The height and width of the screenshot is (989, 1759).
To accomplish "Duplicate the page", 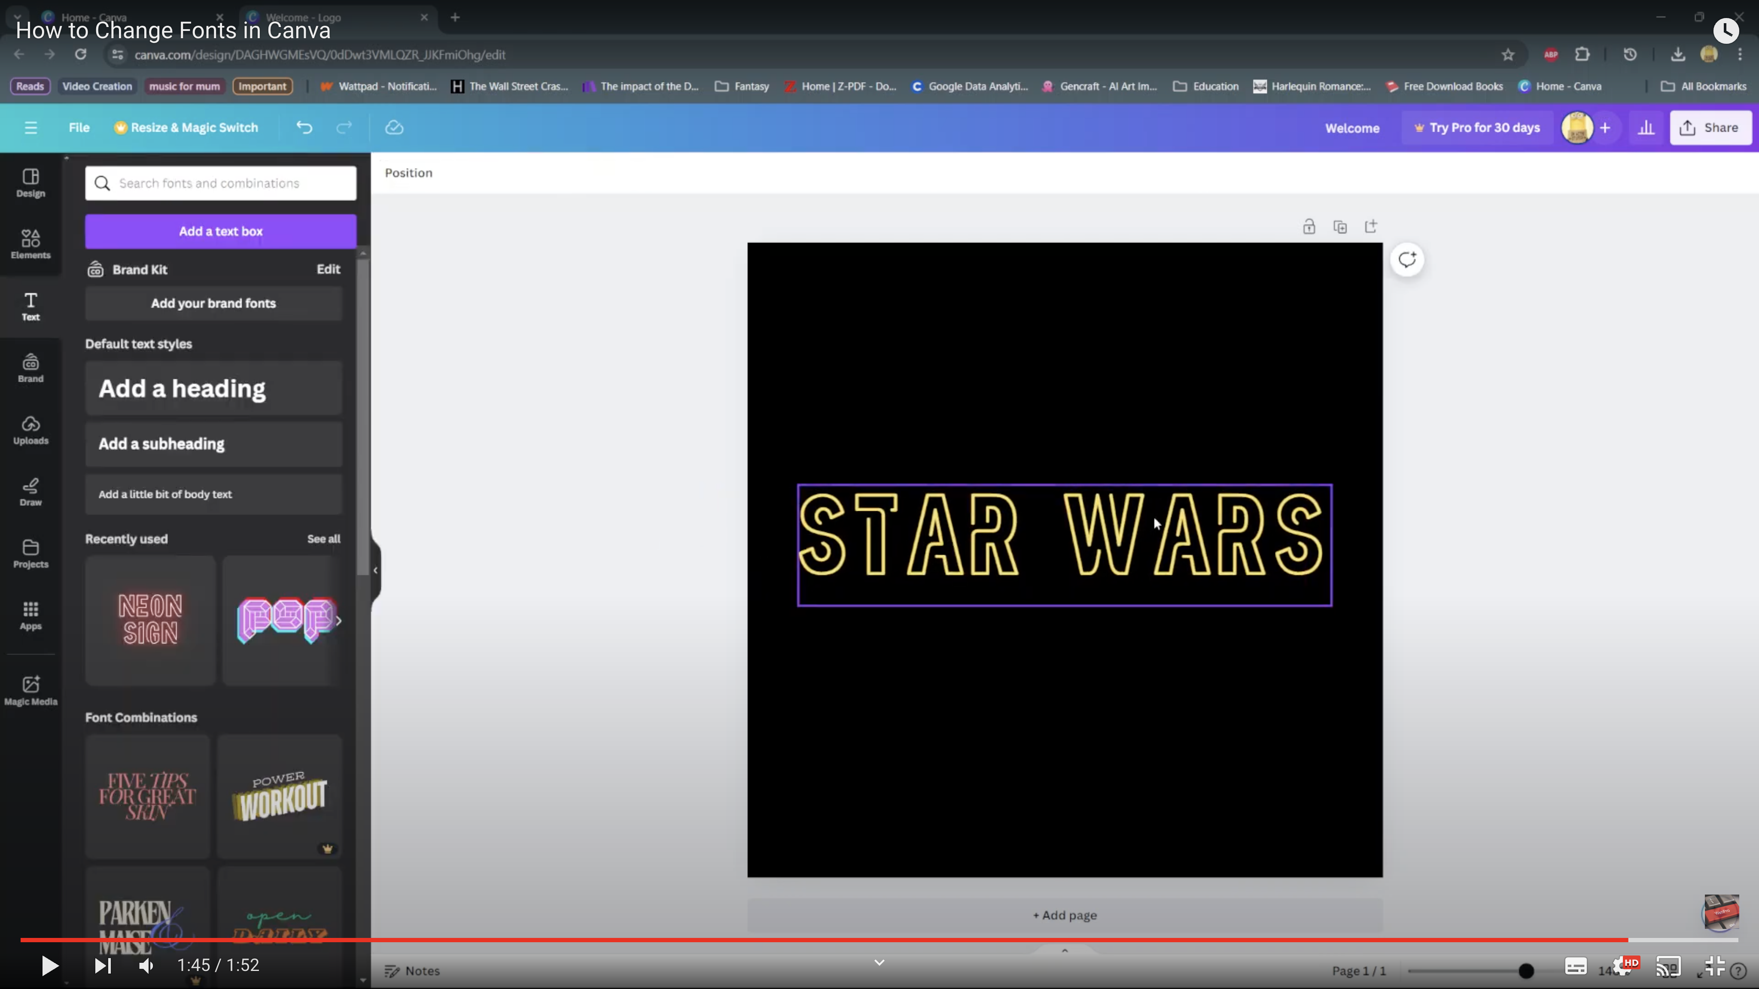I will click(1340, 227).
